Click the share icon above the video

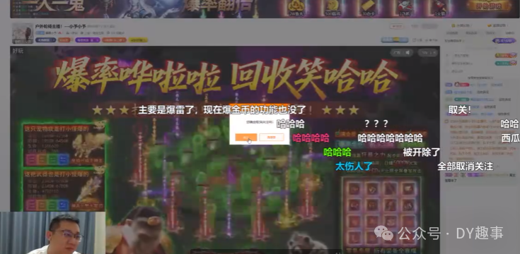pyautogui.click(x=415, y=40)
